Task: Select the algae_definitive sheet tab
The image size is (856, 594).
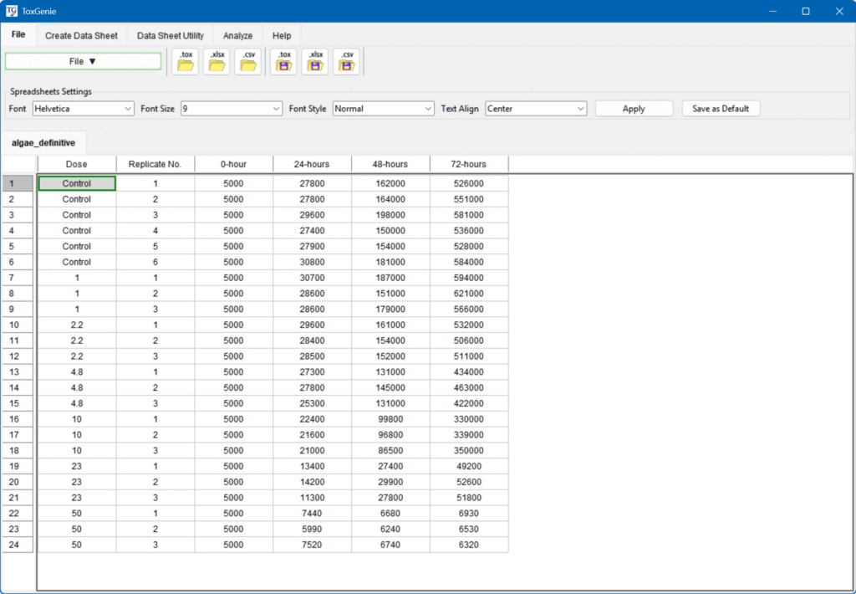Action: click(43, 143)
